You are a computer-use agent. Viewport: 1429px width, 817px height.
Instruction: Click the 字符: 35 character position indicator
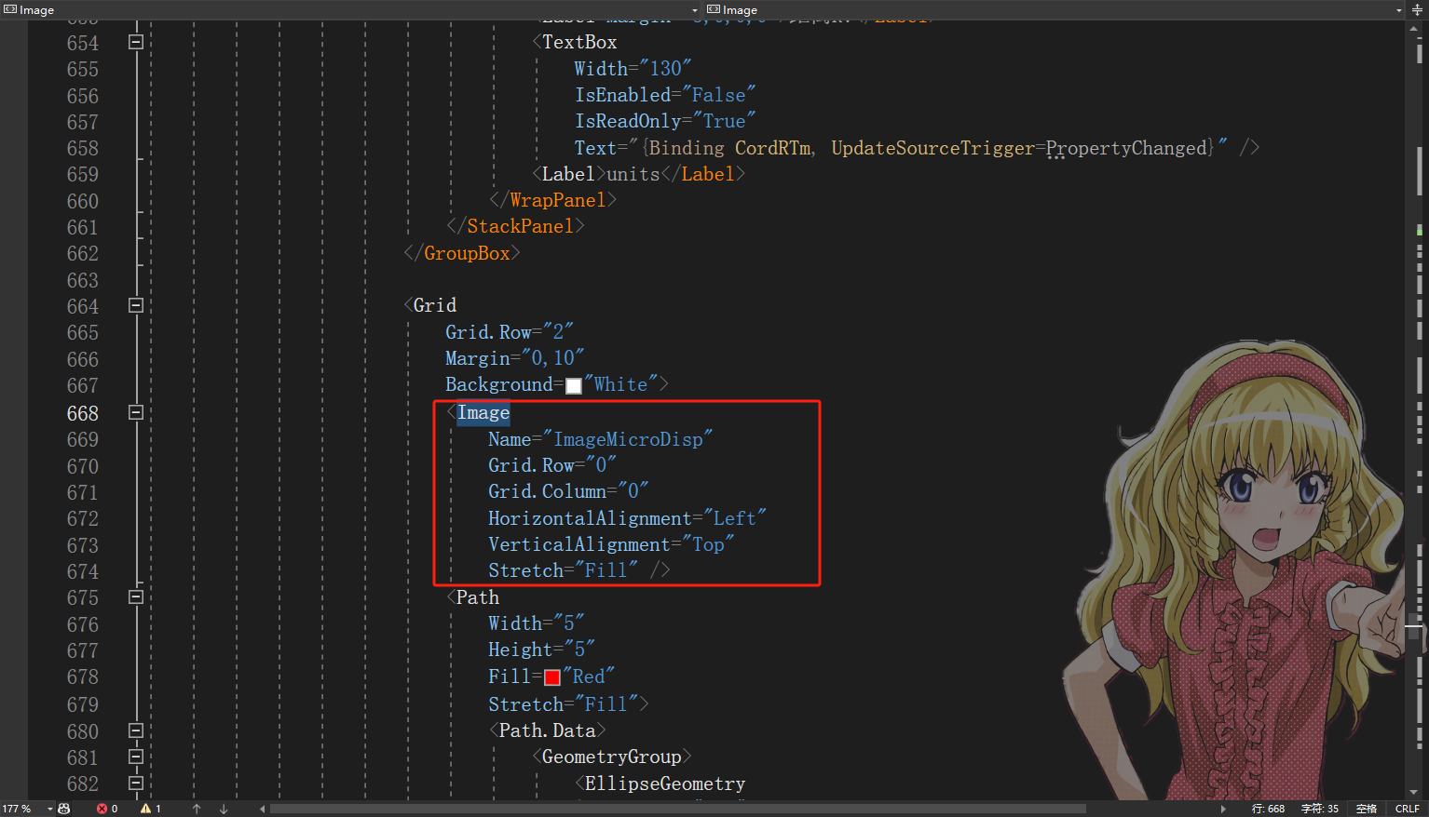tap(1318, 808)
